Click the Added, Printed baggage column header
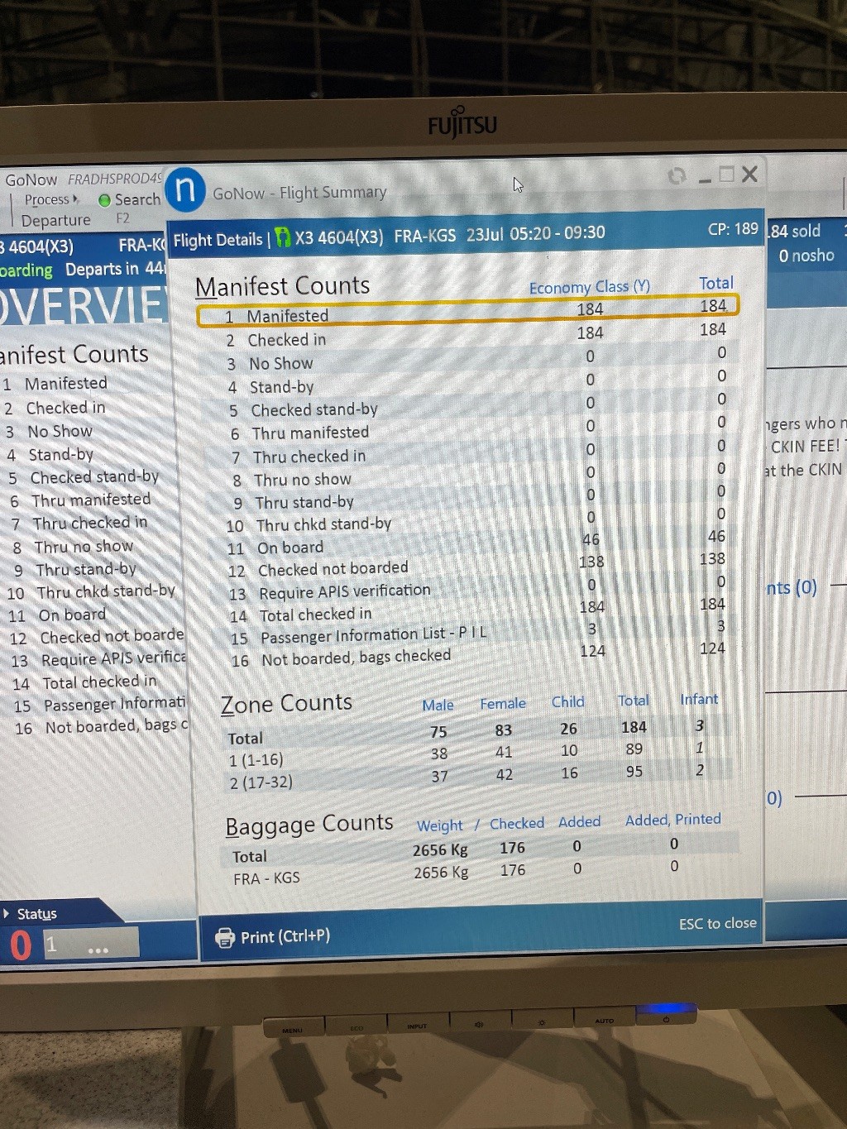The image size is (847, 1129). coord(672,820)
